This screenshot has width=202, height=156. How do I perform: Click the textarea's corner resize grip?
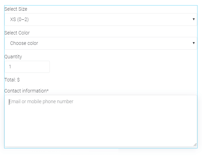click(195, 145)
